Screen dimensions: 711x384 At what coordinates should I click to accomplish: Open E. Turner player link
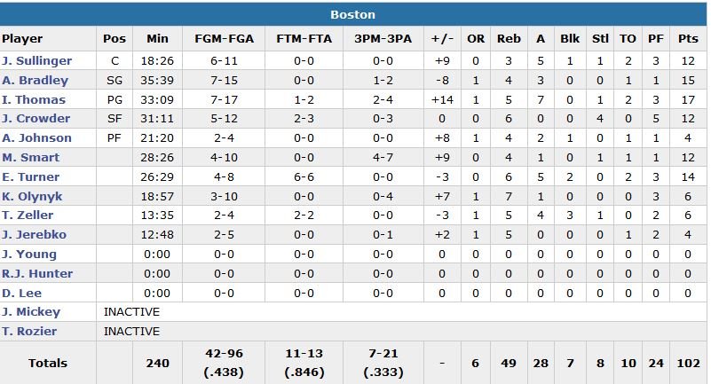pyautogui.click(x=32, y=177)
